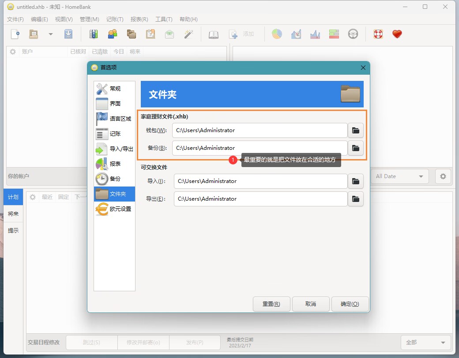
Task: Click the 取消 button
Action: 311,304
